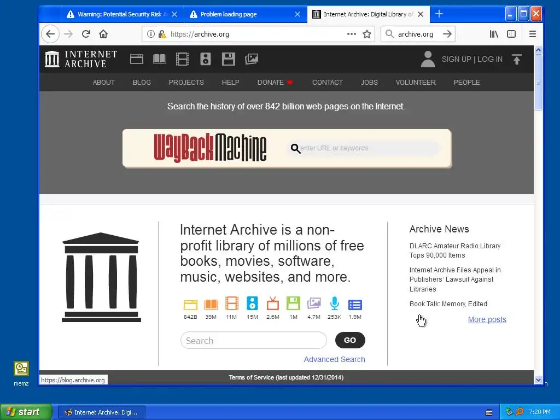The width and height of the screenshot is (560, 420).
Task: Select the memz desktop icon
Action: click(x=21, y=374)
